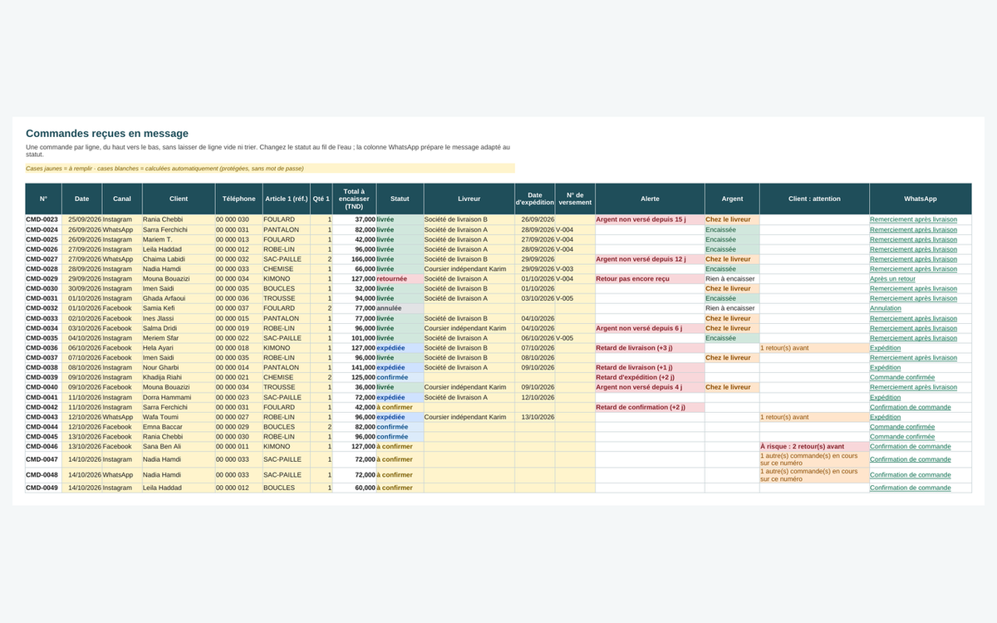Open the 'Après un retour' link
This screenshot has height=623, width=997.
coord(892,279)
